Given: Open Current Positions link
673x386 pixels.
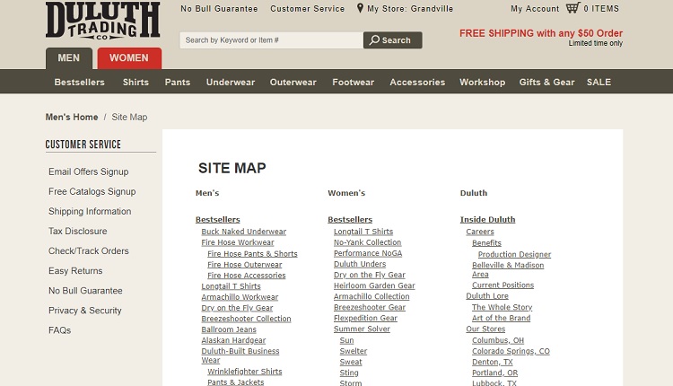Looking at the screenshot, I should pyautogui.click(x=503, y=285).
